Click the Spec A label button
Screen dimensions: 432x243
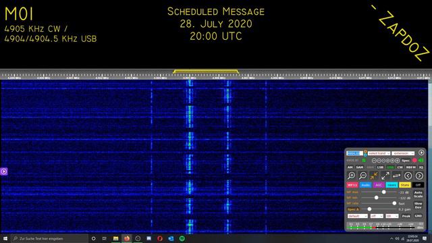click(x=353, y=209)
